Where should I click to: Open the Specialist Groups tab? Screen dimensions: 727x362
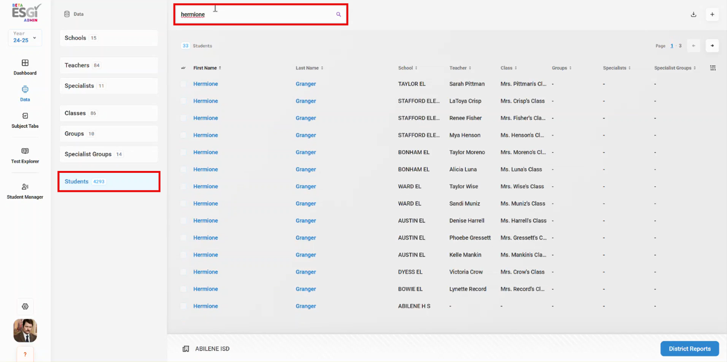[x=109, y=154]
